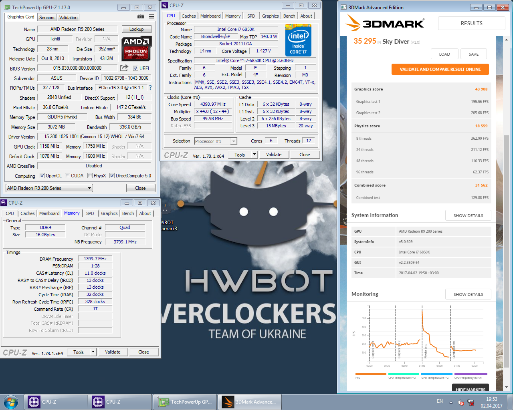Click the SAVE button in 3DMark
This screenshot has width=513, height=410.
click(474, 54)
